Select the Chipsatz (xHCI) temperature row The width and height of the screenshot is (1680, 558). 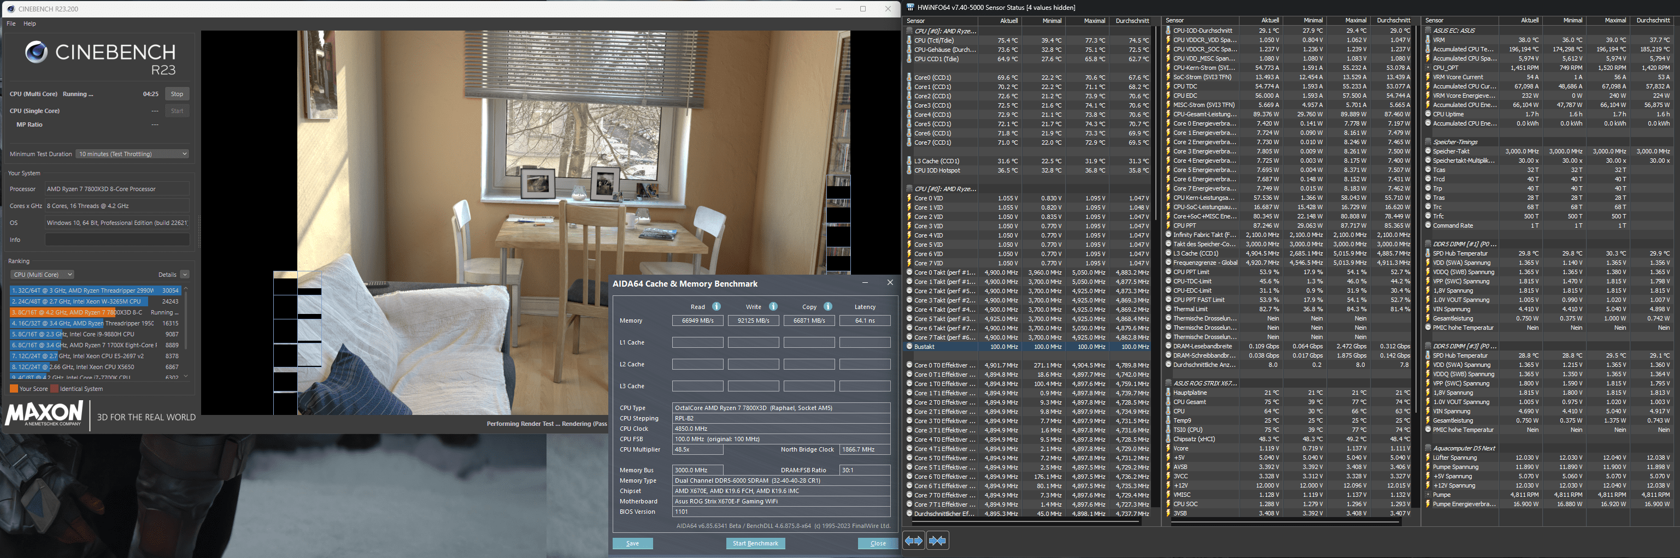point(1288,440)
